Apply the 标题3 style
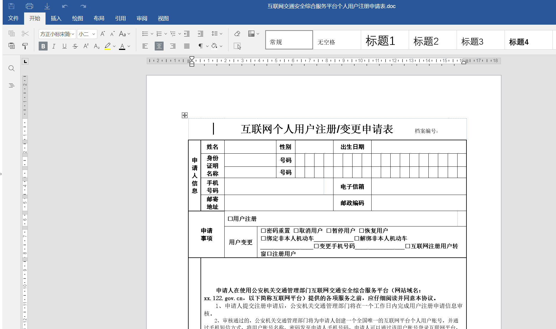This screenshot has height=329, width=556. [x=481, y=40]
